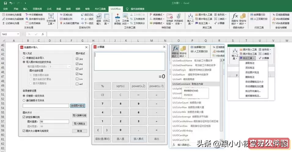Click the 文本转化为数值 ribbon tool
The width and height of the screenshot is (292, 152).
click(x=12, y=15)
